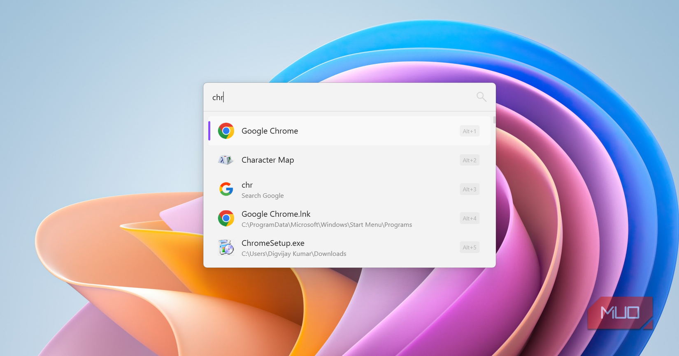The height and width of the screenshot is (356, 679).
Task: Click the Alt+5 shortcut badge
Action: pyautogui.click(x=470, y=248)
